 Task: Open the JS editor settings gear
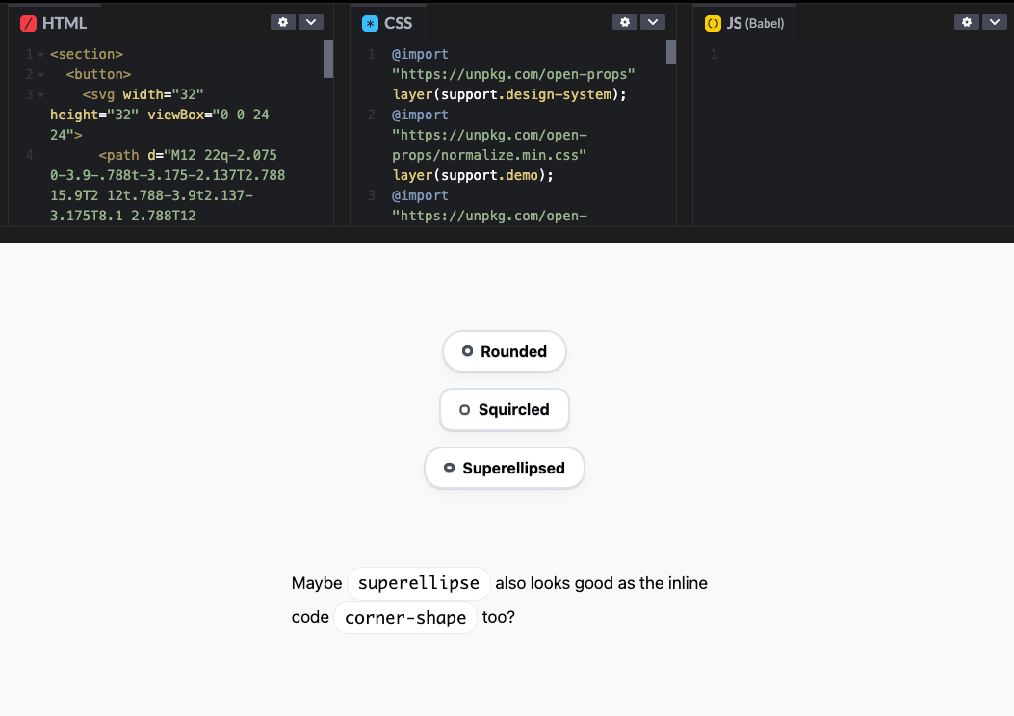[x=968, y=22]
